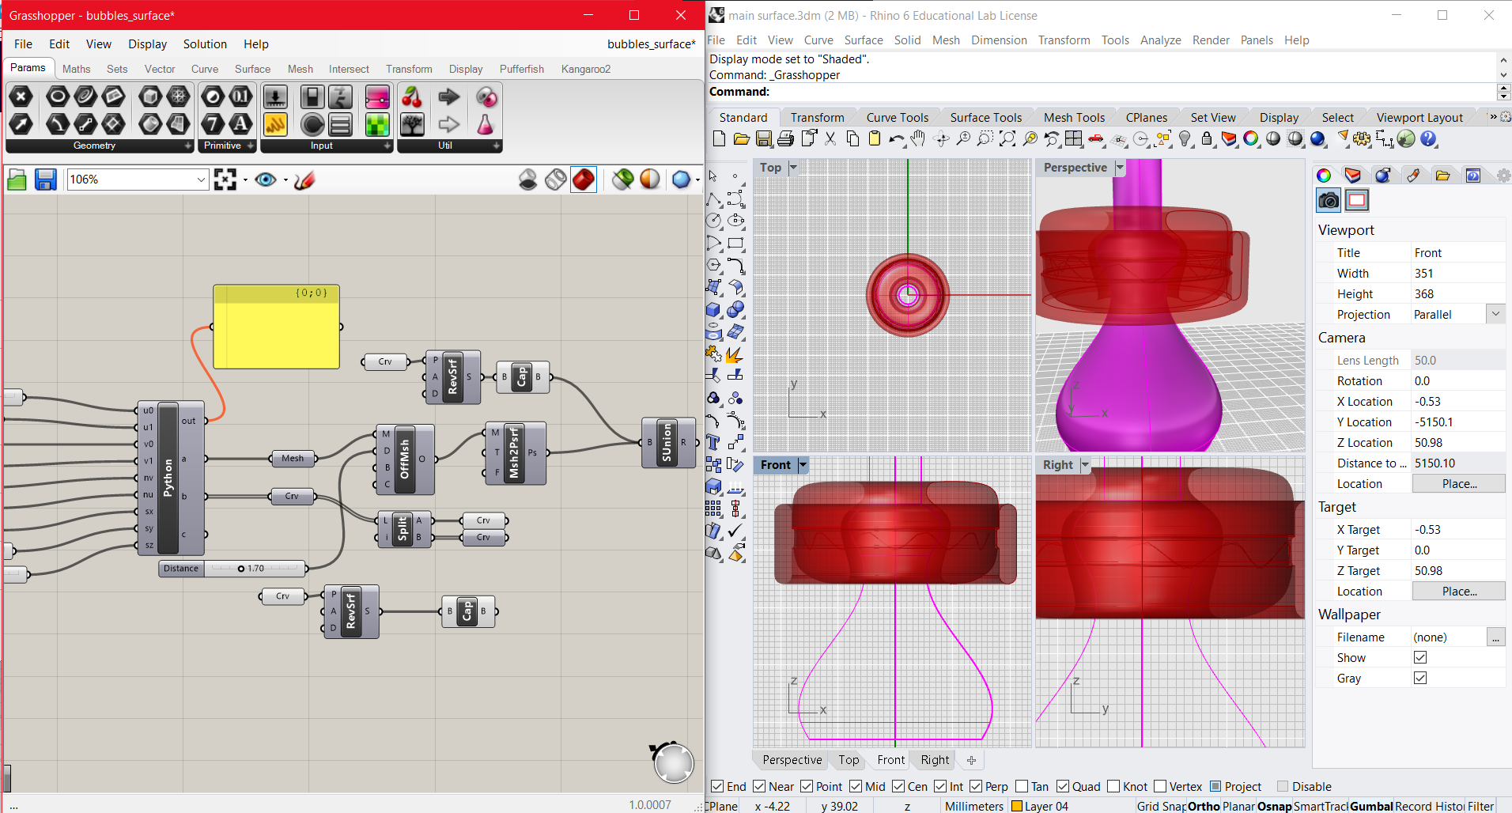1512x813 pixels.
Task: Open the preview eye dropdown arrow
Action: (x=285, y=180)
